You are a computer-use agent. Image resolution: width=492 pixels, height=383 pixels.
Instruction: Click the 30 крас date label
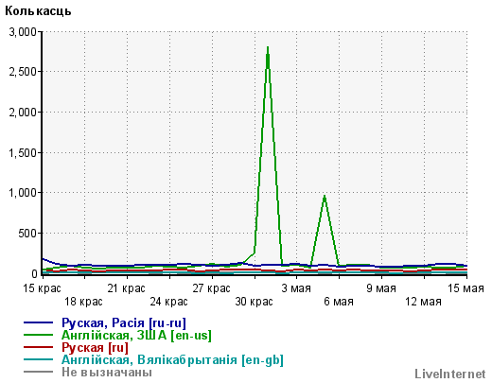click(x=254, y=302)
